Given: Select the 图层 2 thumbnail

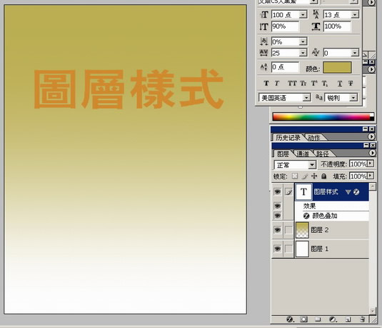Looking at the screenshot, I should coord(302,230).
